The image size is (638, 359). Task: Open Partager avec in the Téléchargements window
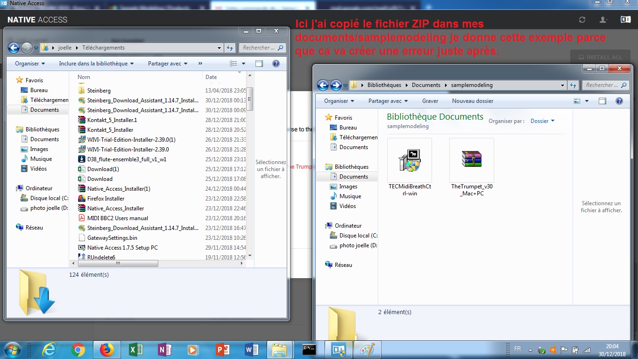point(168,64)
